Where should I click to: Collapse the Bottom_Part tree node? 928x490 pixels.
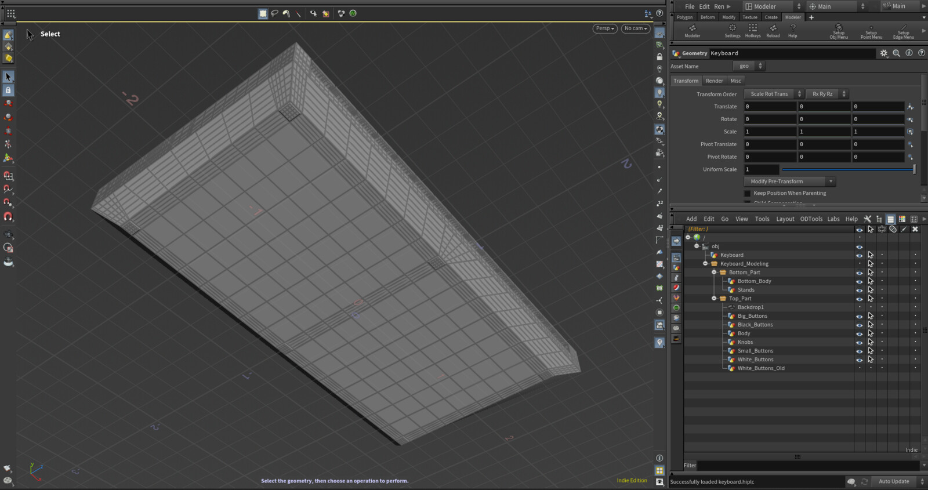[714, 273]
